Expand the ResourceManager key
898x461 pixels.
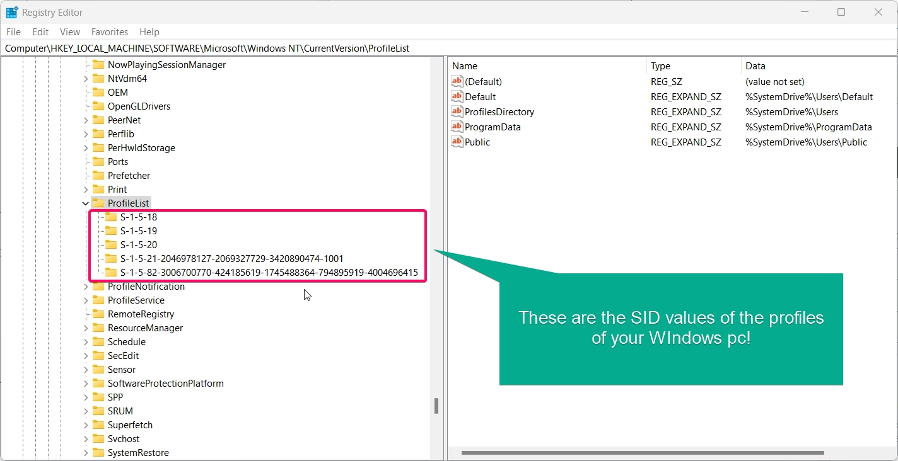[x=86, y=328]
